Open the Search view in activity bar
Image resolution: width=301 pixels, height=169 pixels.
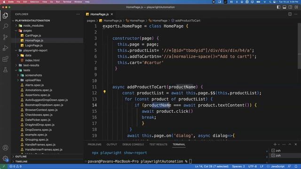tap(5, 26)
